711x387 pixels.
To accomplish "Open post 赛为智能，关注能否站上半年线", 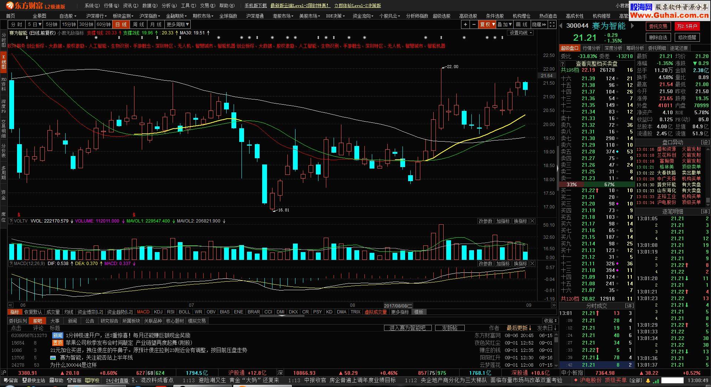I will tap(96, 357).
